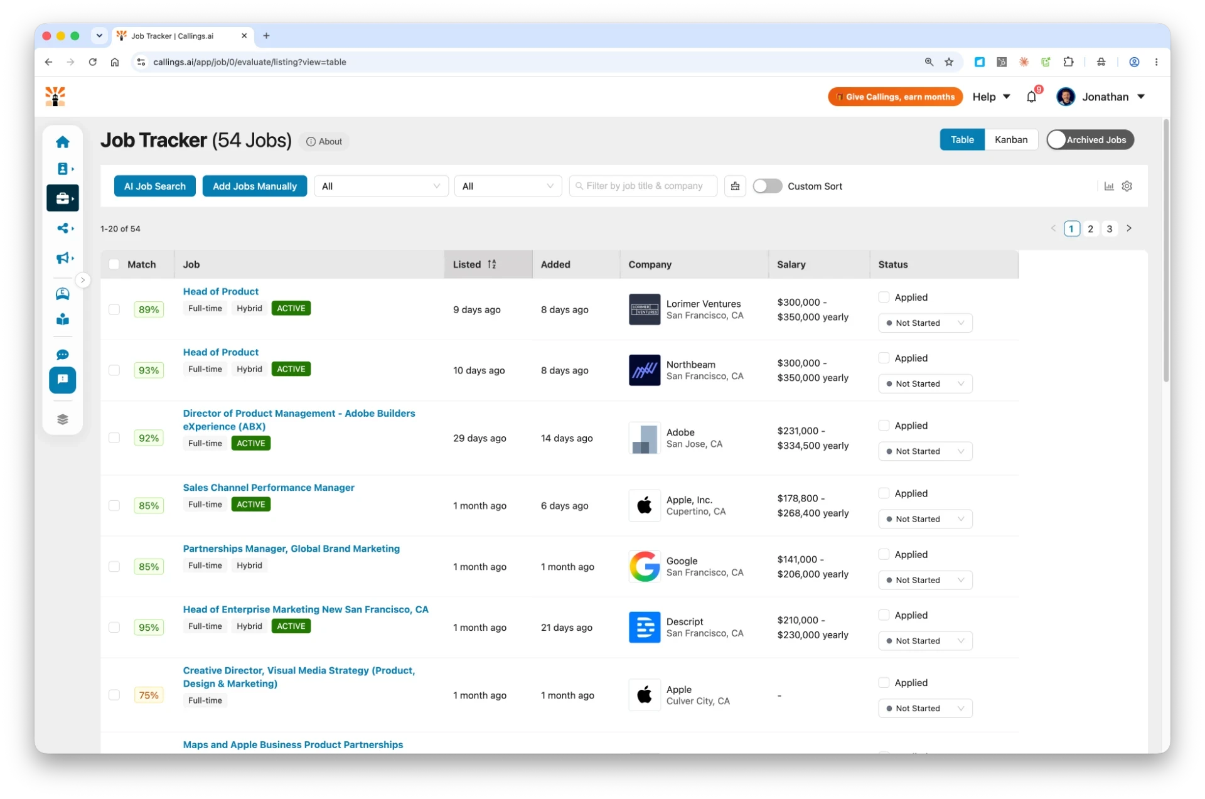Go to page 3
The width and height of the screenshot is (1205, 799).
(x=1110, y=229)
